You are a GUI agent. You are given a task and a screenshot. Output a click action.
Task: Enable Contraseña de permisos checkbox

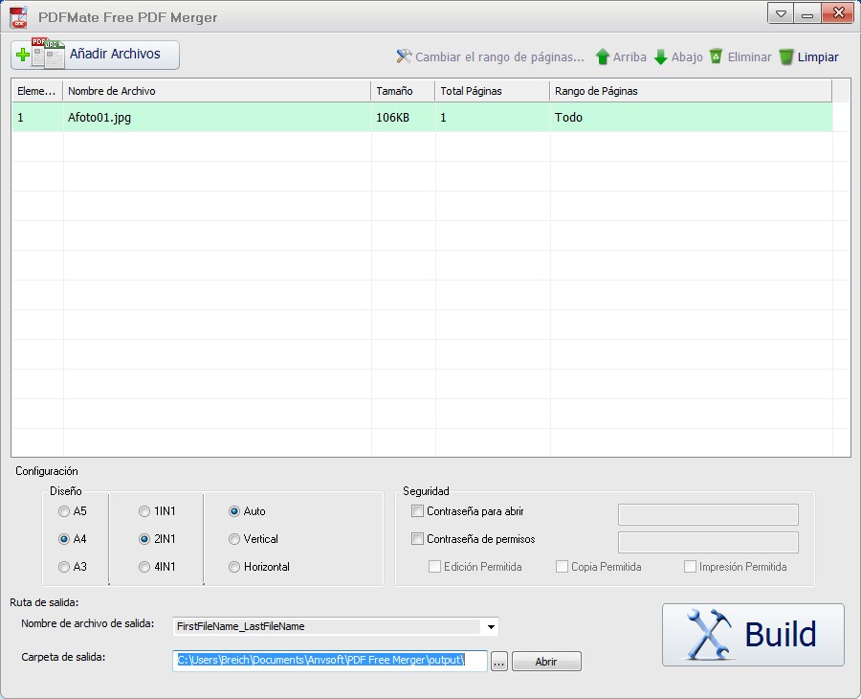click(x=417, y=538)
